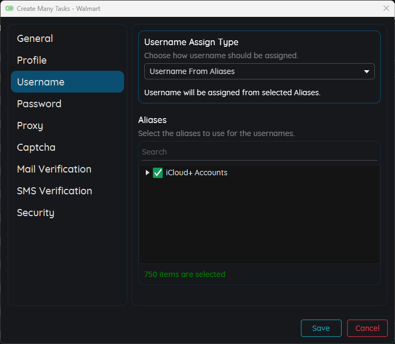Open the Username From Aliases combo box
The height and width of the screenshot is (344, 395).
(x=253, y=71)
